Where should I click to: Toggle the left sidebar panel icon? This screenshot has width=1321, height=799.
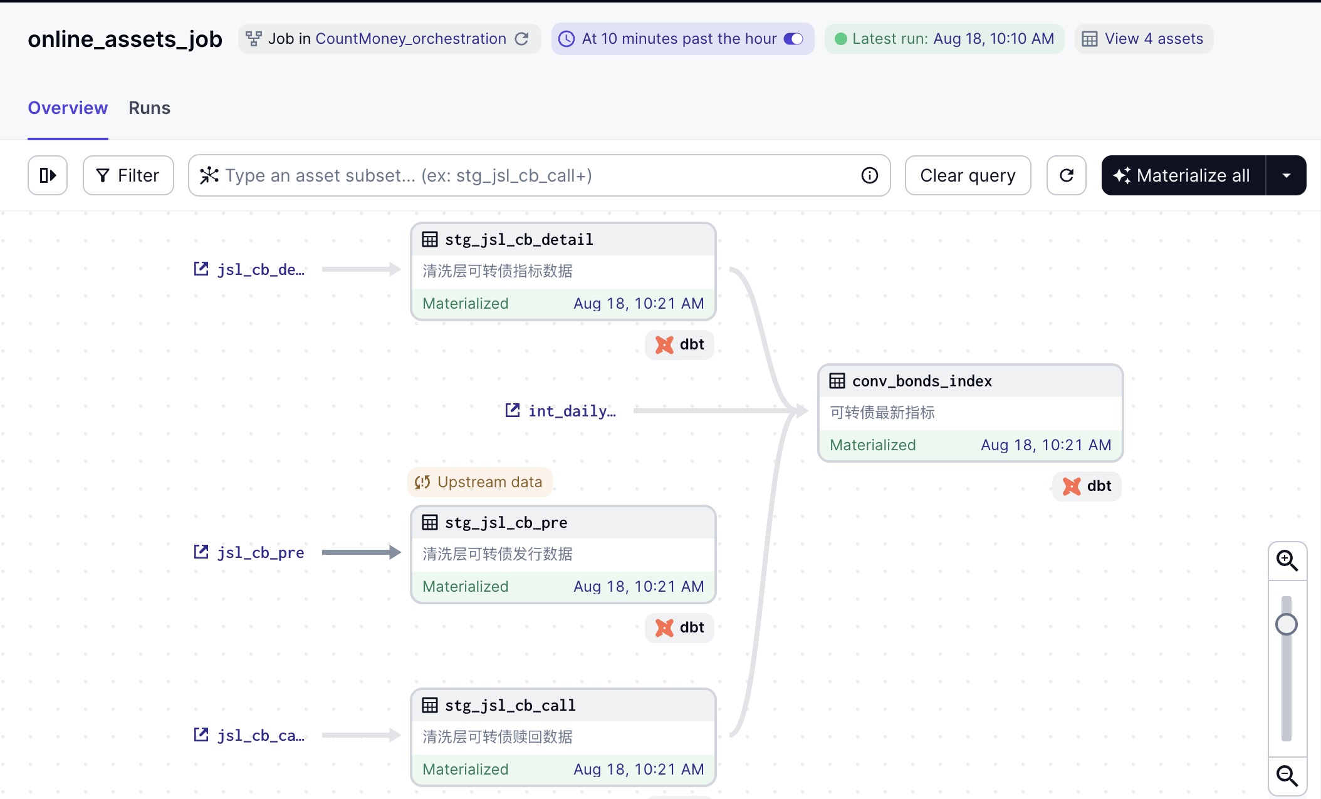(48, 175)
